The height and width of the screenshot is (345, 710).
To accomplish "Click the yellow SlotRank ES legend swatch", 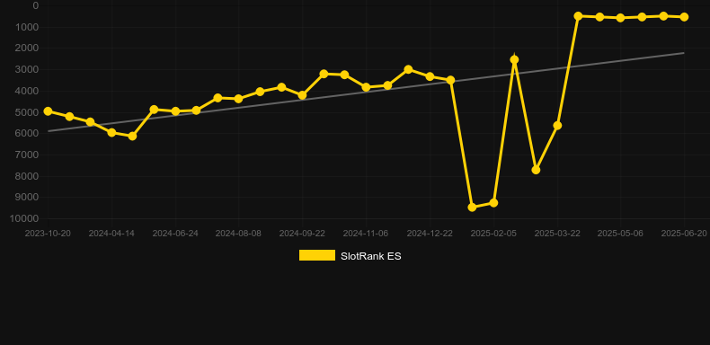I will click(x=317, y=255).
